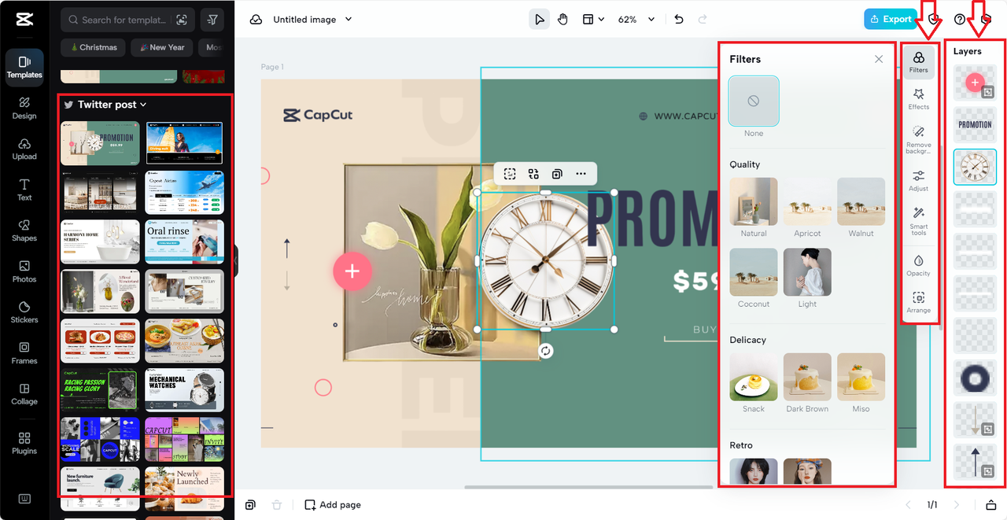Open the Help question mark icon
This screenshot has width=1007, height=520.
[x=959, y=20]
